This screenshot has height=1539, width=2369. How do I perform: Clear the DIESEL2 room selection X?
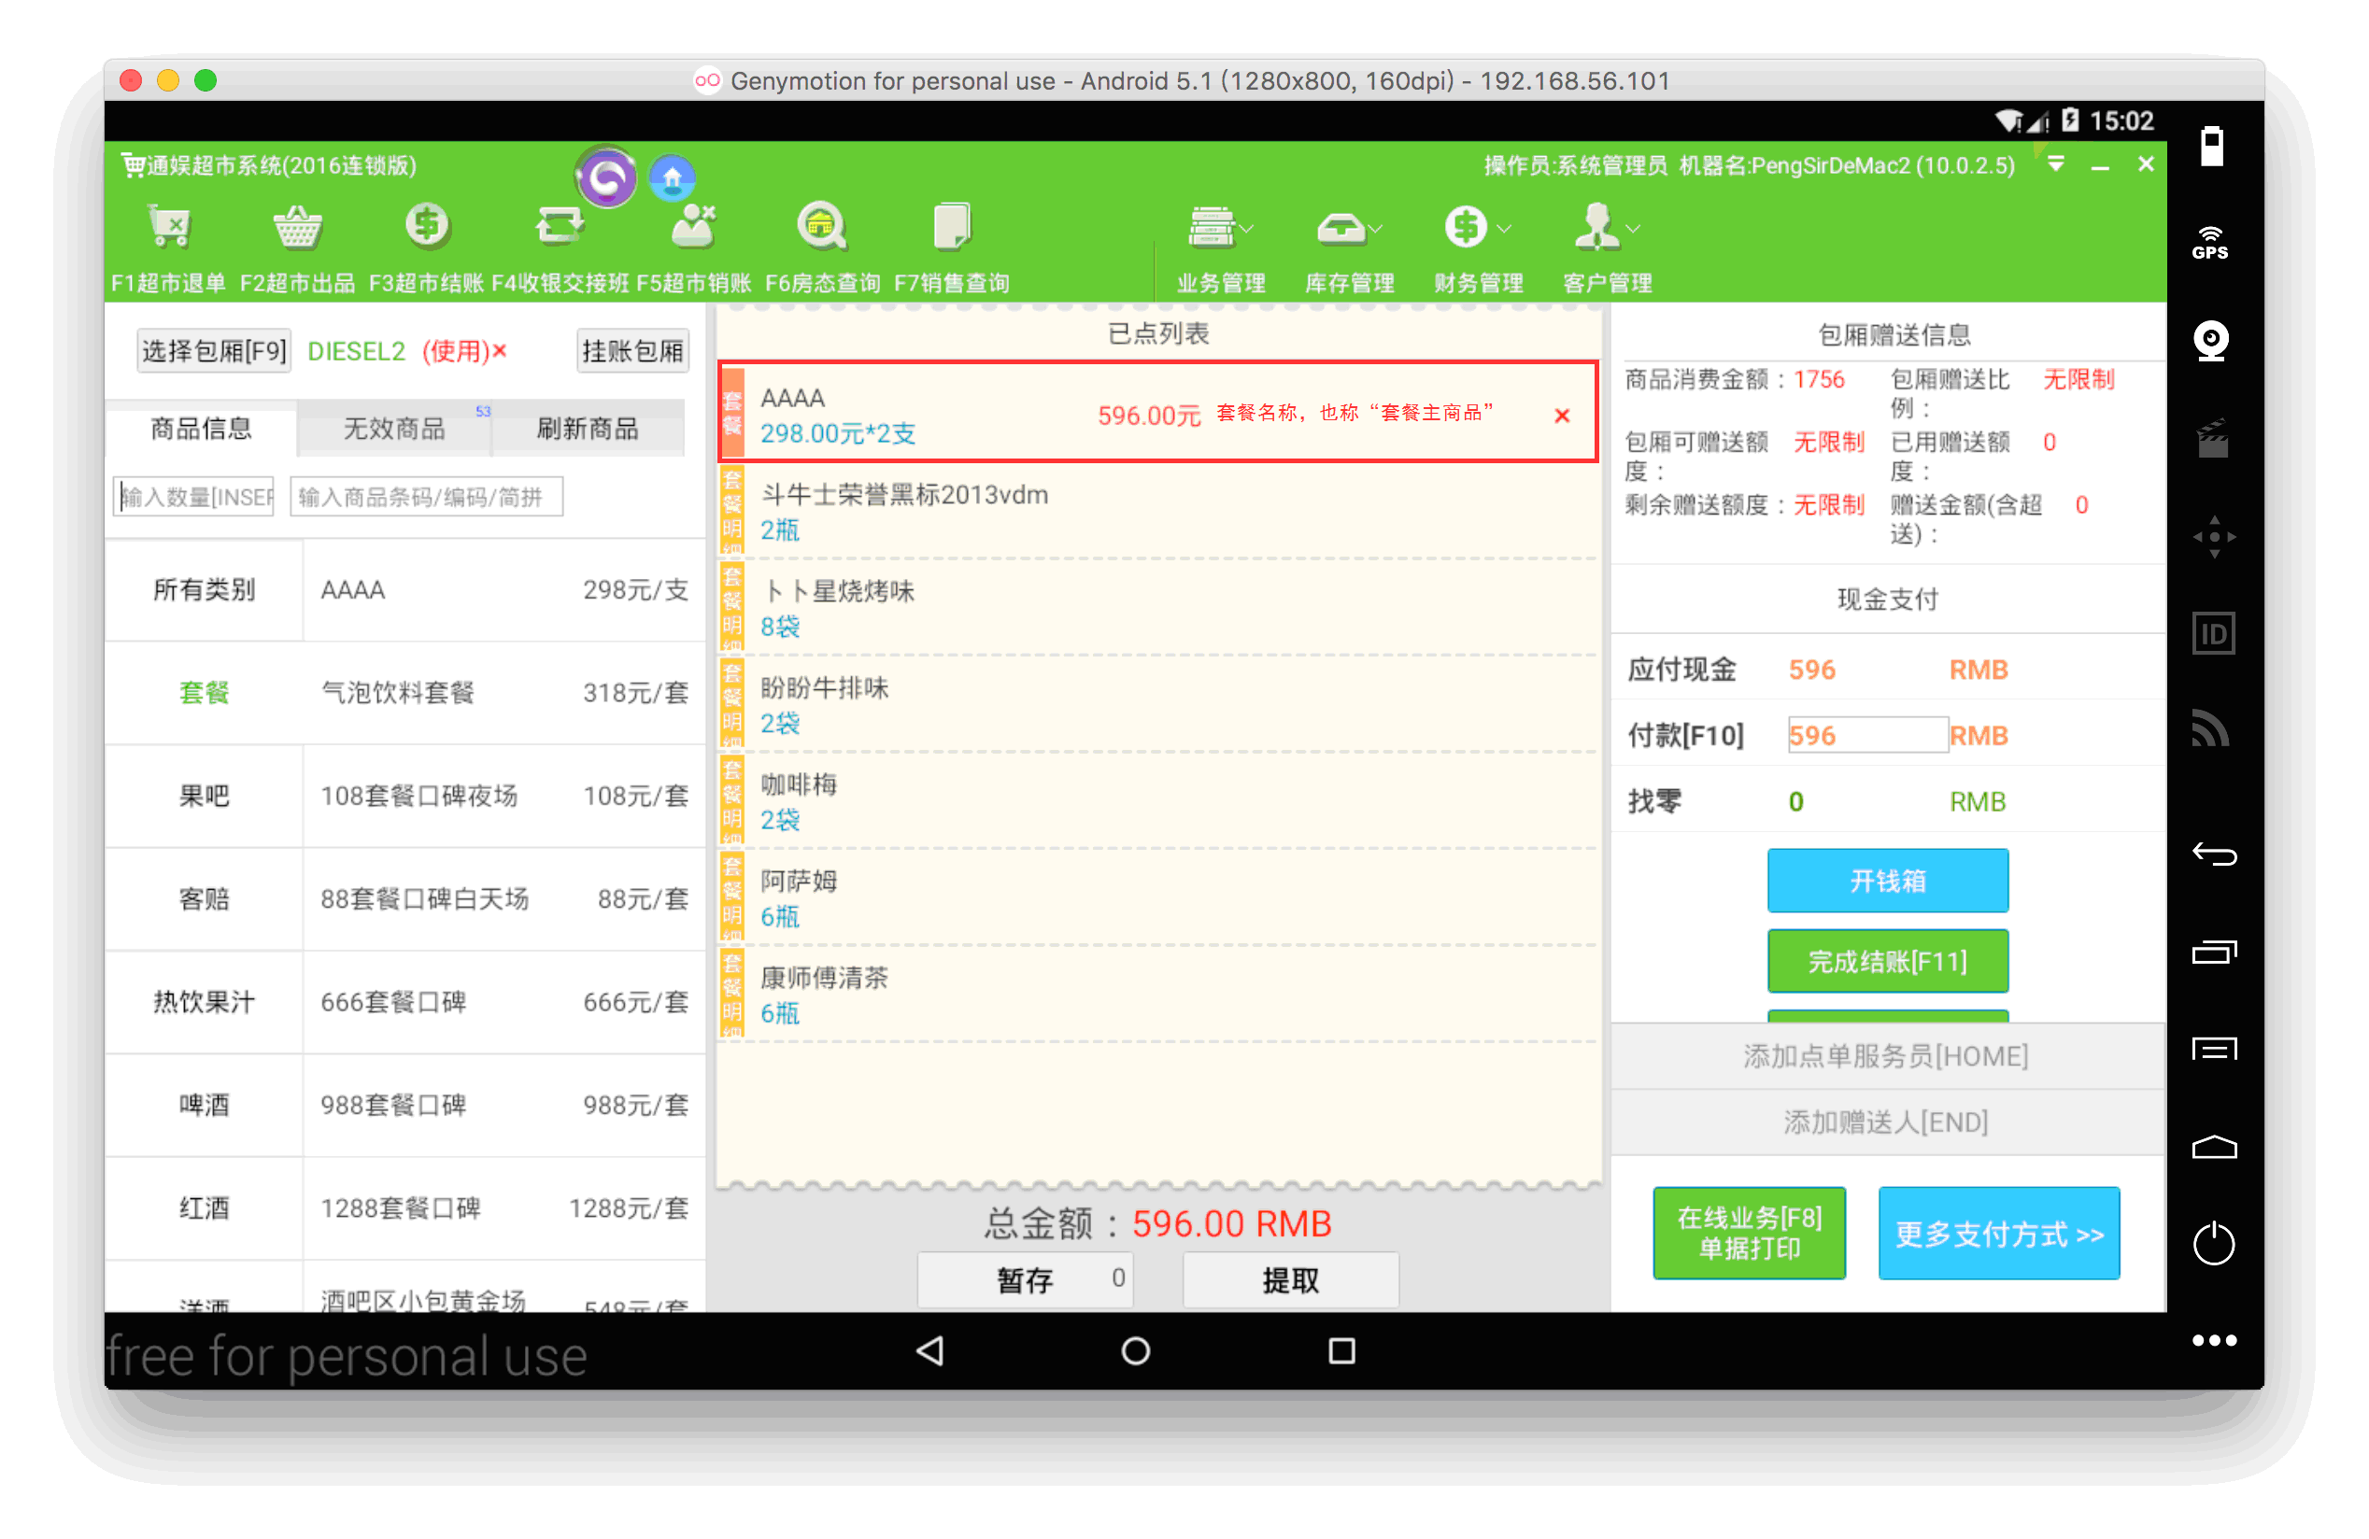(500, 351)
